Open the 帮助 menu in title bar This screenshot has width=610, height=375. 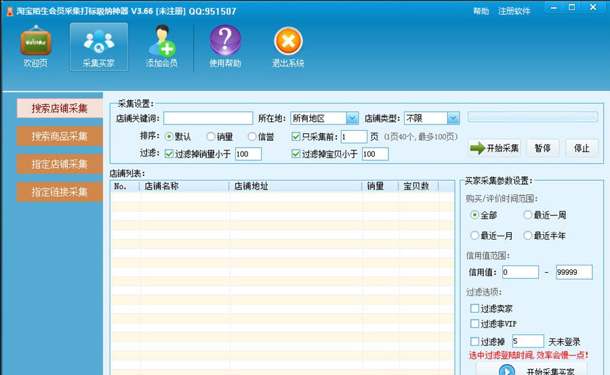(x=481, y=11)
